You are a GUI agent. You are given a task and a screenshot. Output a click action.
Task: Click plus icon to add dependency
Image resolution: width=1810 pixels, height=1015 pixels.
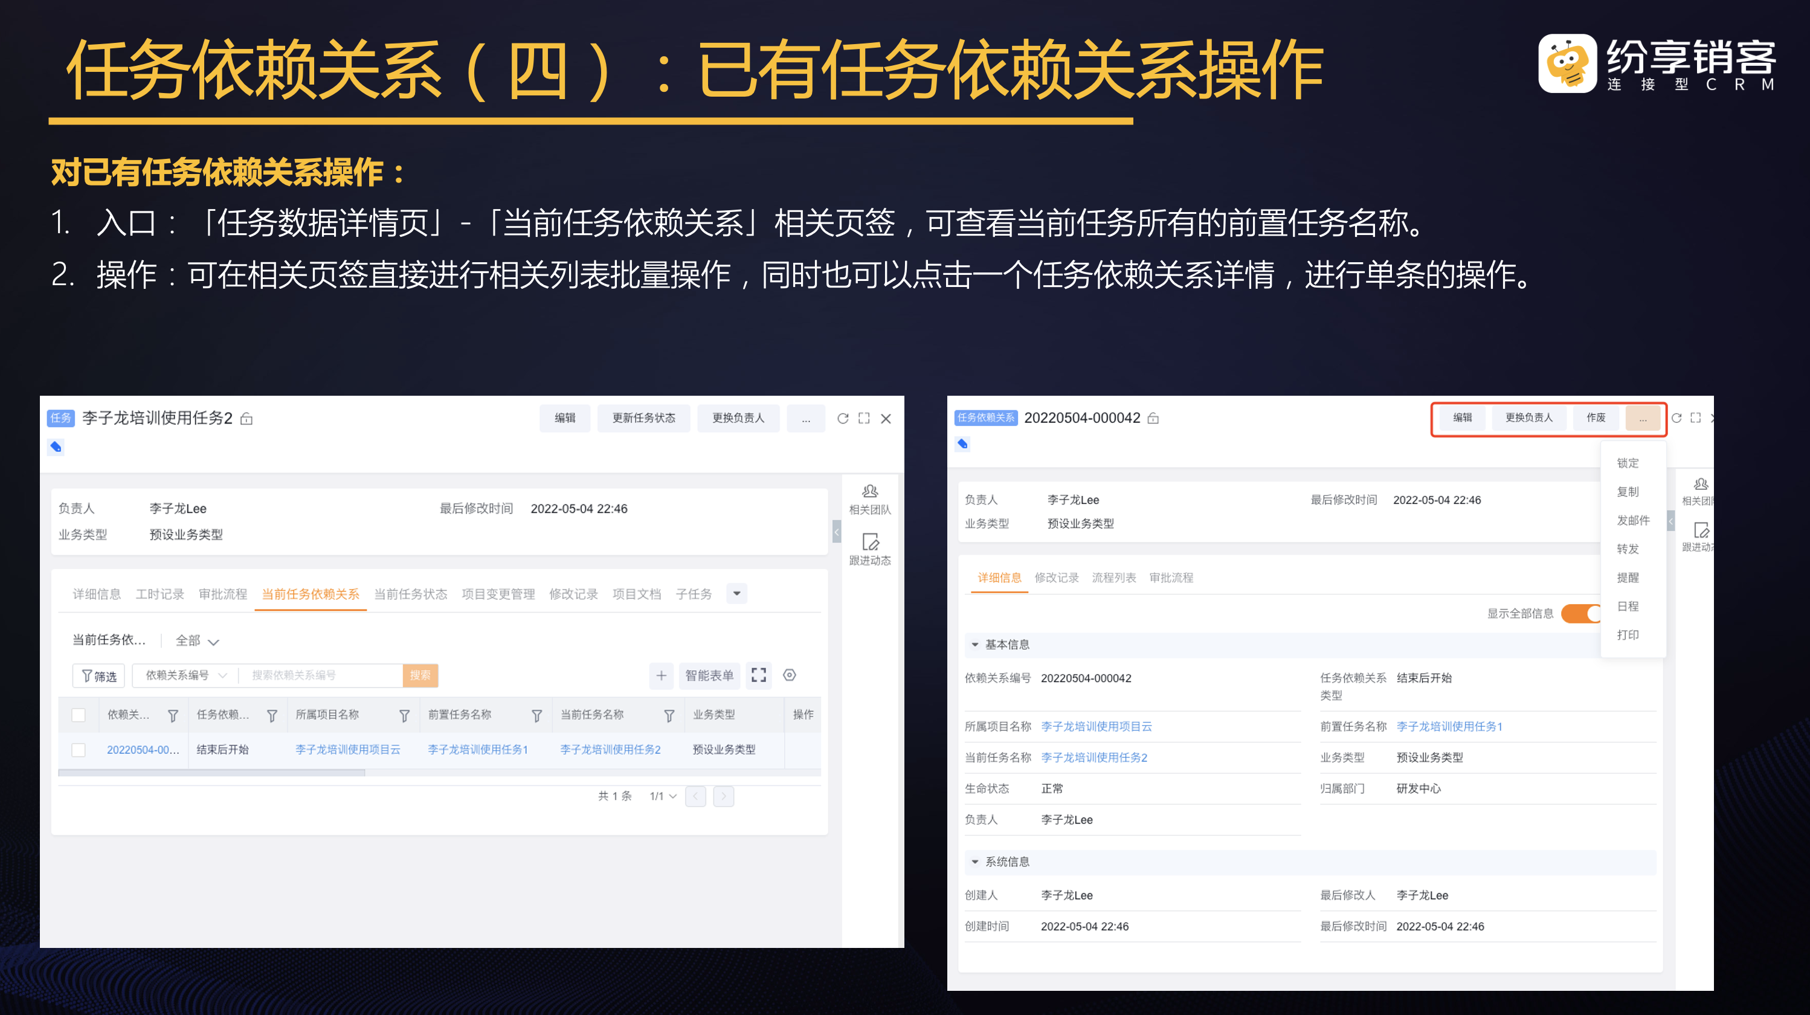tap(661, 675)
